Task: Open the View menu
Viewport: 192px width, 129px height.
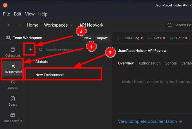Action: (x=30, y=14)
